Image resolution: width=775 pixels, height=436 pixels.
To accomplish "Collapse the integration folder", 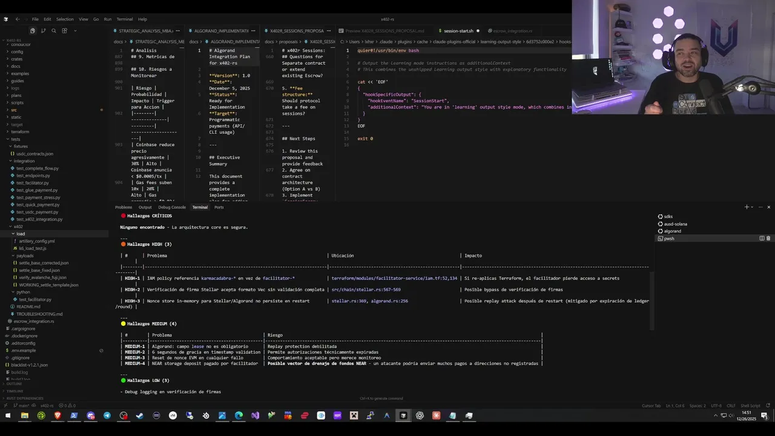I will (53, 161).
